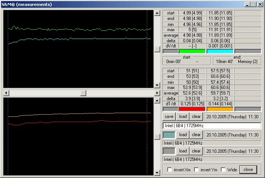This screenshot has height=178, width=265.
Task: Click the save button
Action: point(169,116)
